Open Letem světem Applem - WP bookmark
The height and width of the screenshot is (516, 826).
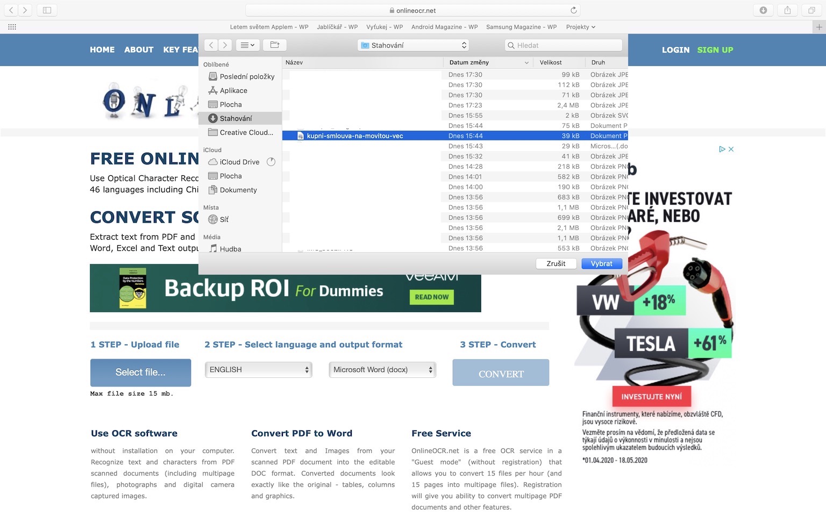(x=269, y=27)
